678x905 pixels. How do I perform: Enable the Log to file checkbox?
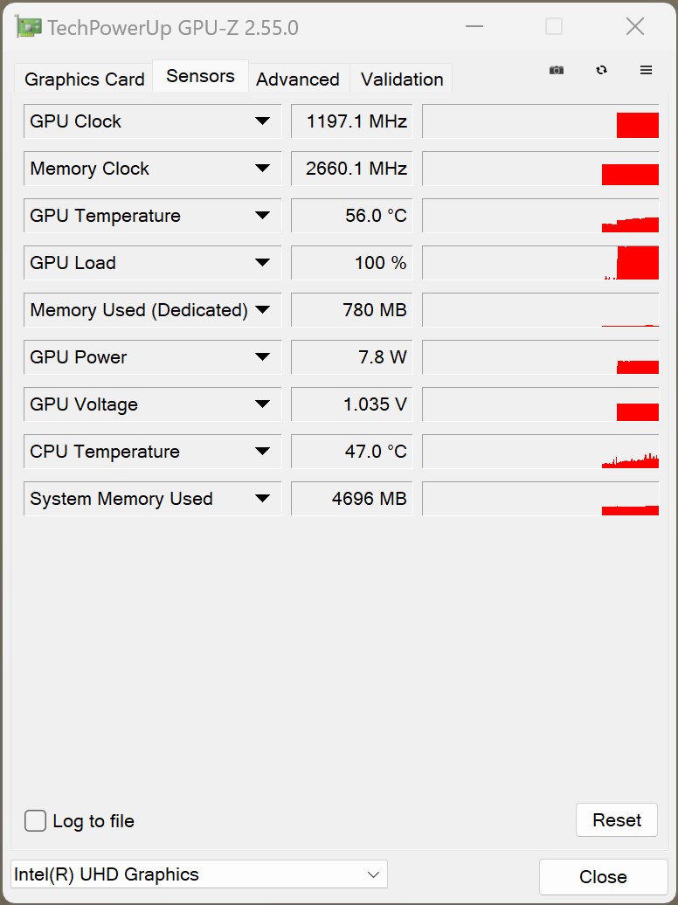[x=36, y=821]
